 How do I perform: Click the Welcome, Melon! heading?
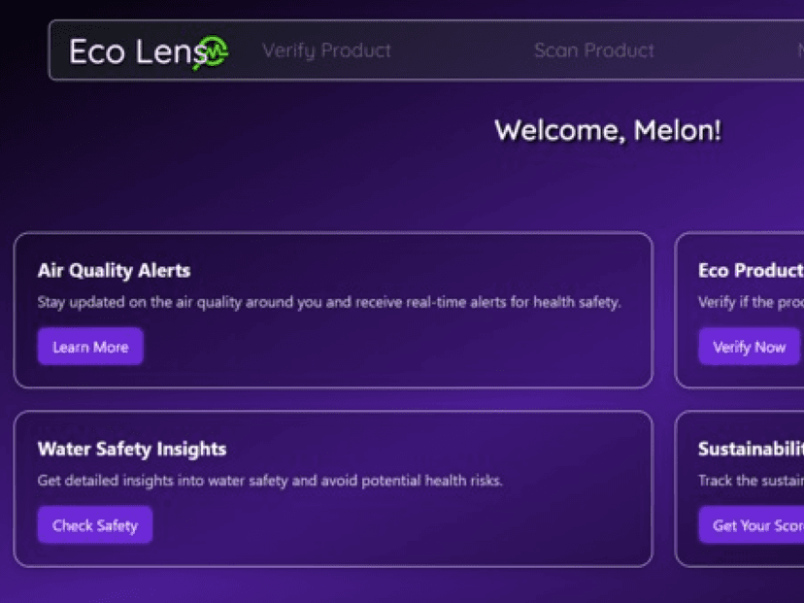608,130
